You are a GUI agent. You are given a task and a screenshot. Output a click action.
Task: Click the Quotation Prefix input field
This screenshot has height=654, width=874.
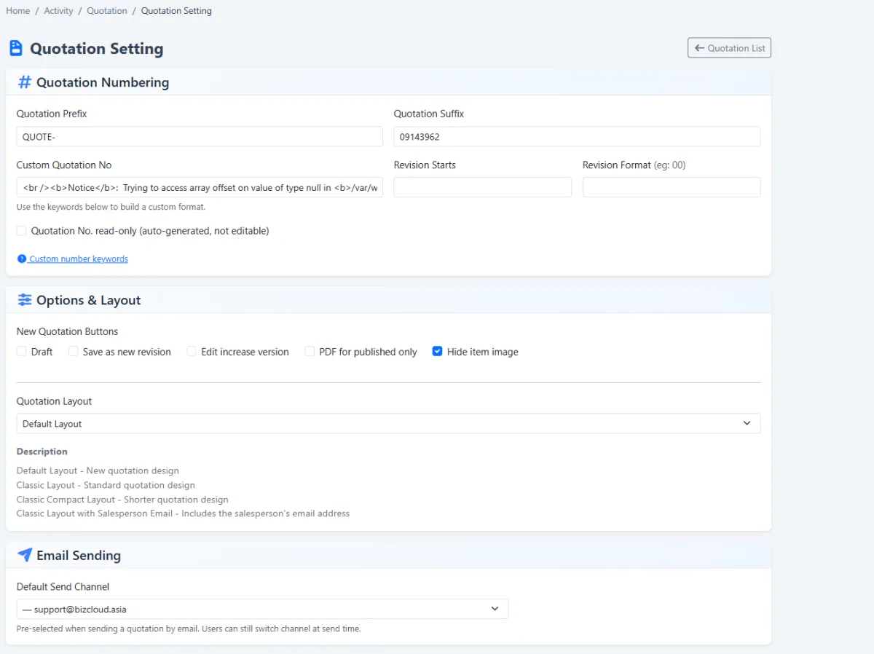click(x=200, y=137)
